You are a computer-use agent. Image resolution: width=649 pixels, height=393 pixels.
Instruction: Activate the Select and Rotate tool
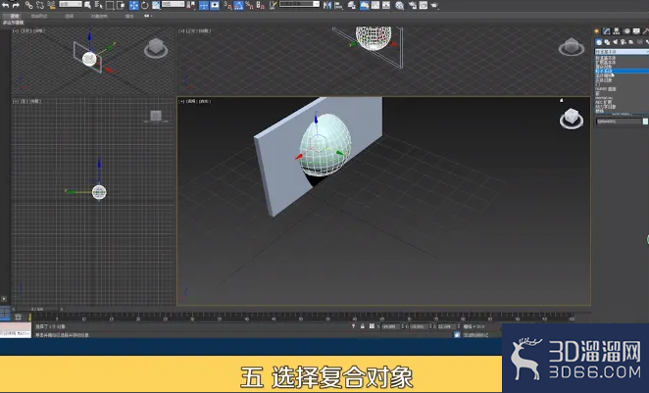pos(145,5)
